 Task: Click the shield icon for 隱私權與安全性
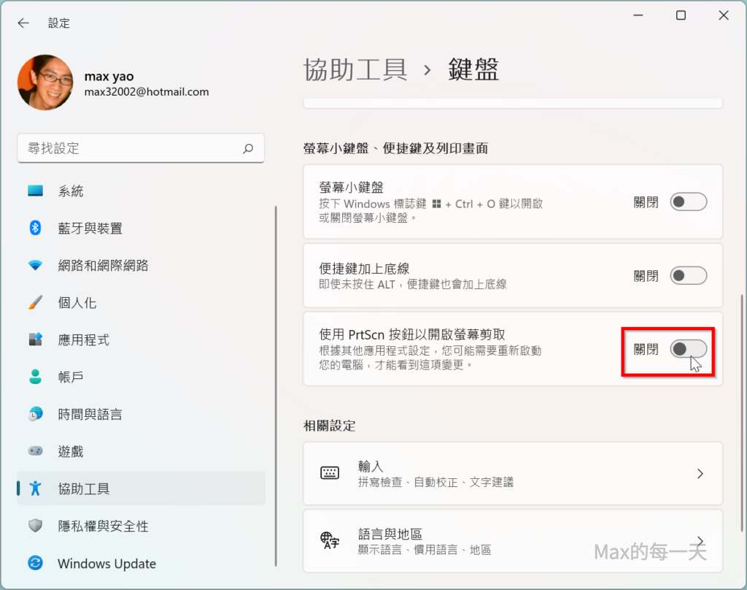coord(35,526)
